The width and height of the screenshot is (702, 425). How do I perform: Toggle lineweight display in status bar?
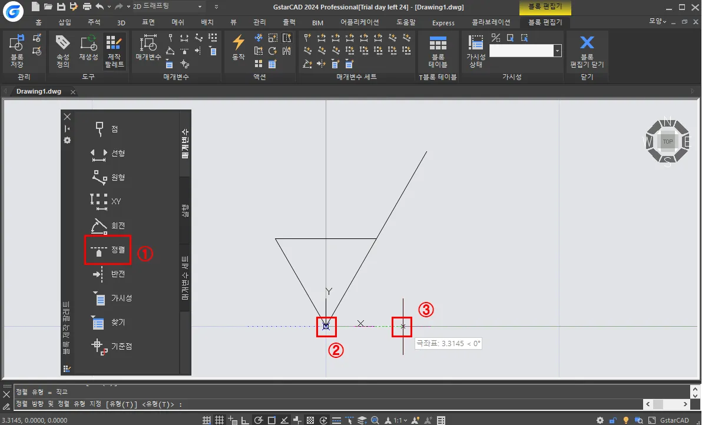(x=336, y=420)
